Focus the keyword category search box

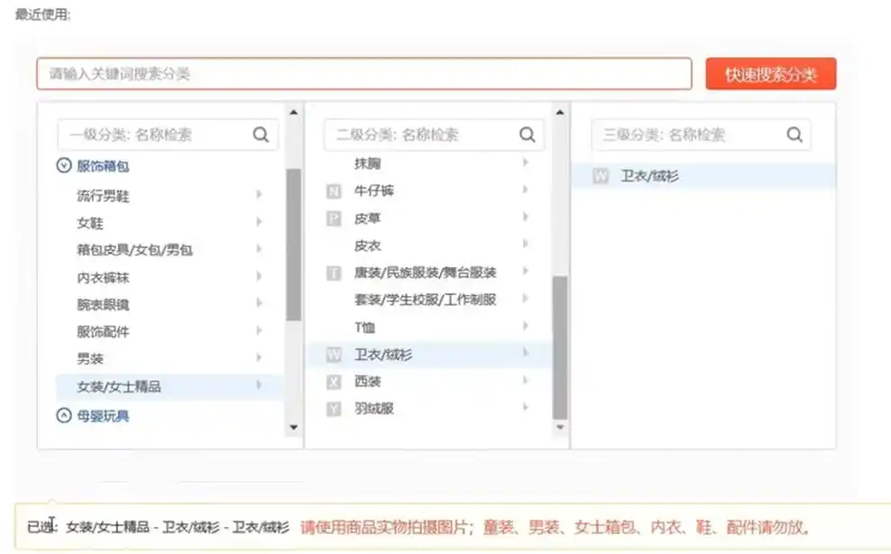363,74
